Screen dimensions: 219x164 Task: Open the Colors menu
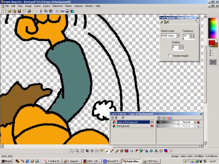tap(37, 6)
